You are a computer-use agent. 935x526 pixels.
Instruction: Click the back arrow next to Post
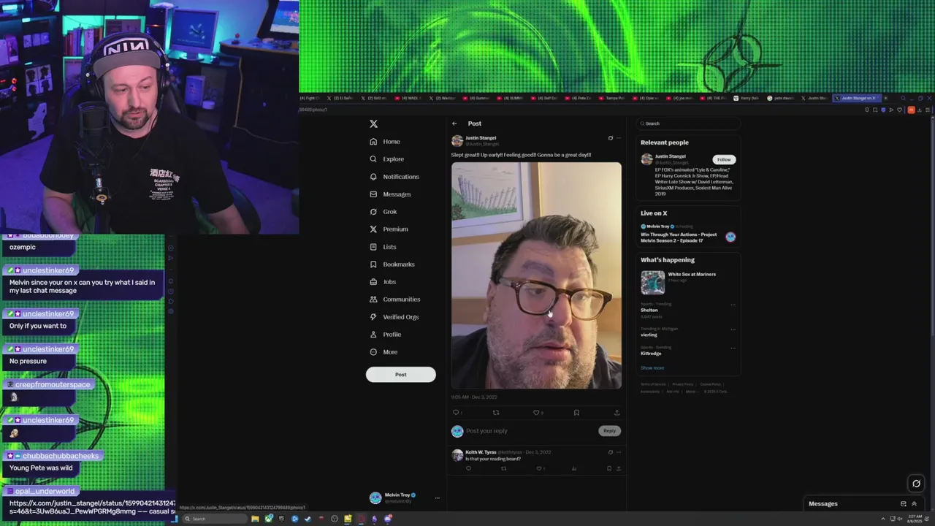[454, 123]
